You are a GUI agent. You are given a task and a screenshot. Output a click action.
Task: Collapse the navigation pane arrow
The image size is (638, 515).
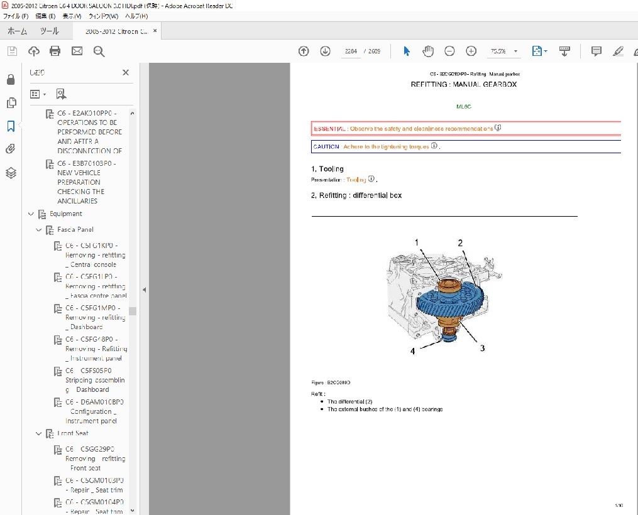coord(144,290)
